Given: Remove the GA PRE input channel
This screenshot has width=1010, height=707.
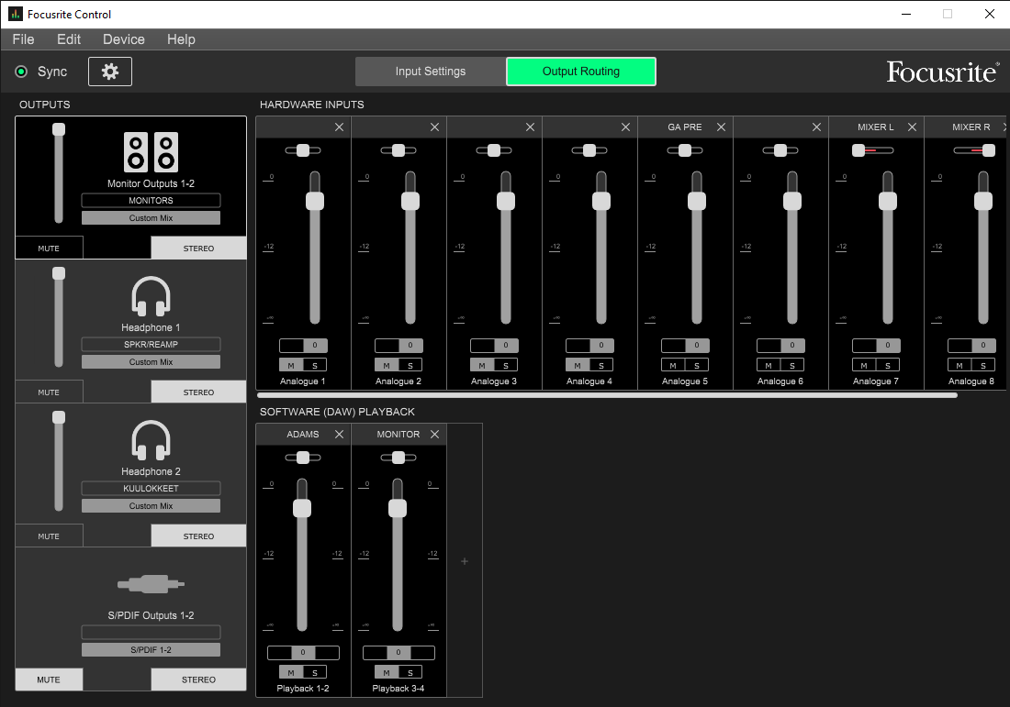Looking at the screenshot, I should coord(721,127).
